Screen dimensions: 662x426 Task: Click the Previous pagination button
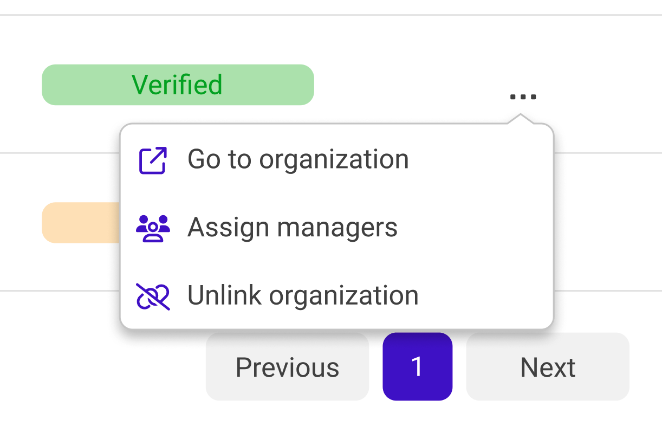point(287,366)
